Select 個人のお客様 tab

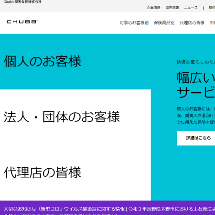pyautogui.click(x=75, y=62)
